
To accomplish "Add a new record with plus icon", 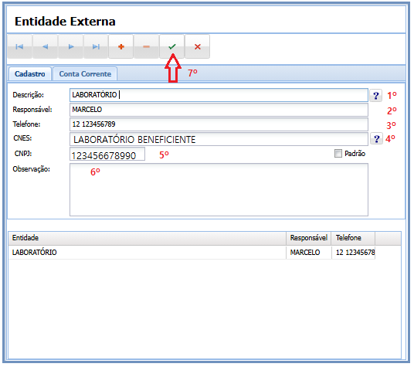I will (121, 46).
